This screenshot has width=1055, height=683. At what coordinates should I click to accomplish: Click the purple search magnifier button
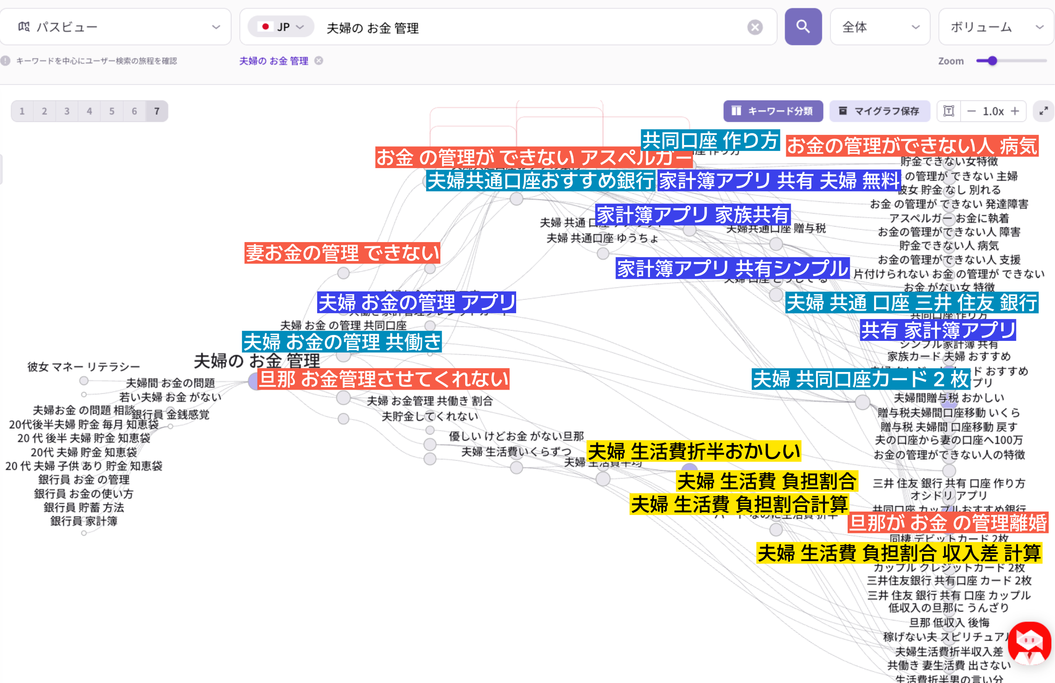pos(803,26)
